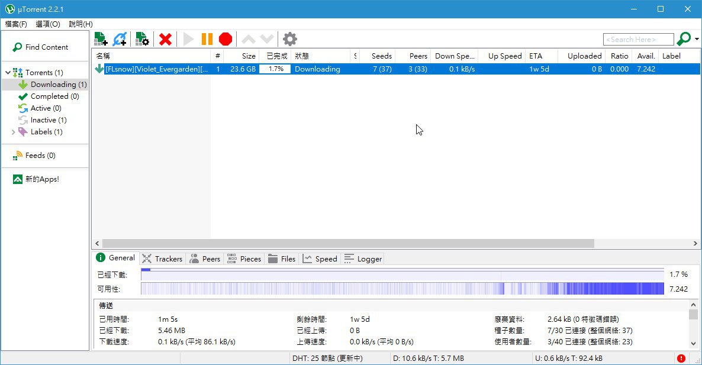Image resolution: width=702 pixels, height=365 pixels.
Task: Remove torrent with the red X icon
Action: click(165, 40)
